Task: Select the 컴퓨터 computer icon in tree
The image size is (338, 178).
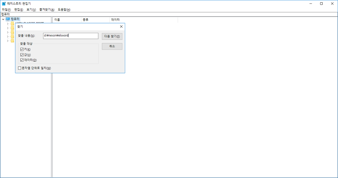Action: (x=8, y=19)
